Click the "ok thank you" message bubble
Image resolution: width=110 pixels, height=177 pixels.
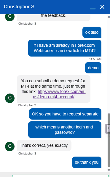point(87,162)
